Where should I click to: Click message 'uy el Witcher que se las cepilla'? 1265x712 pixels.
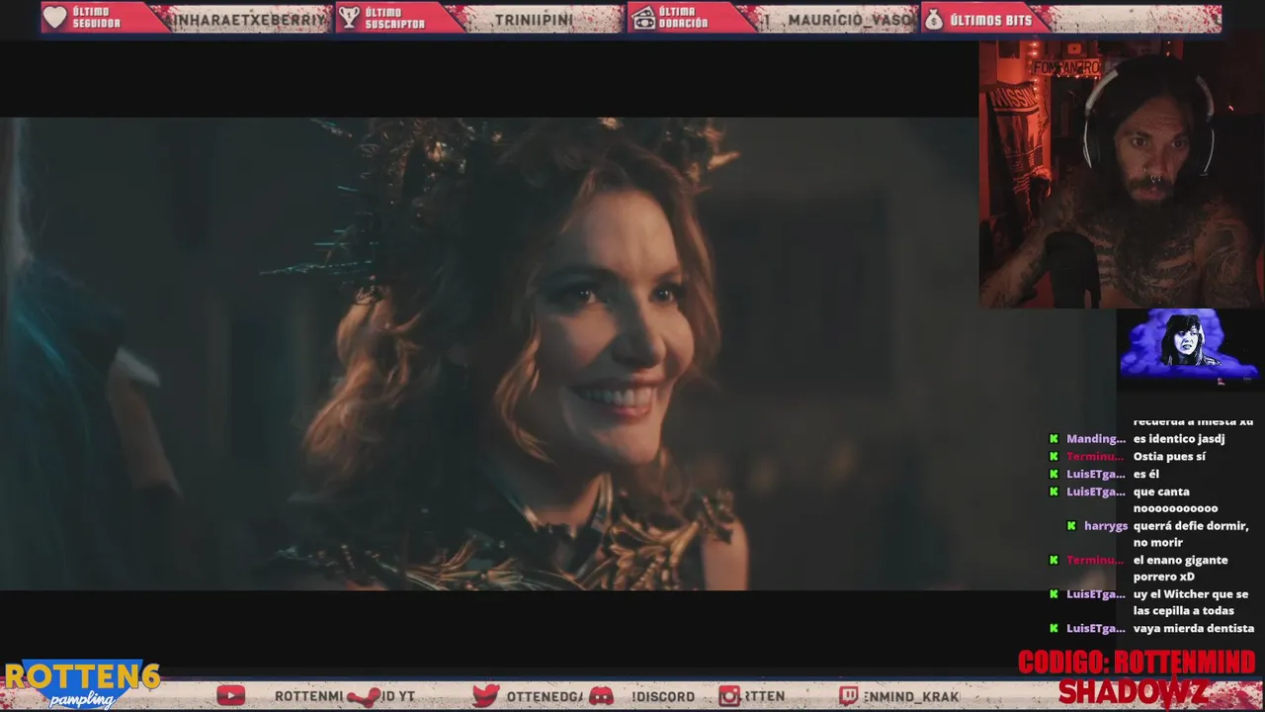(1191, 602)
